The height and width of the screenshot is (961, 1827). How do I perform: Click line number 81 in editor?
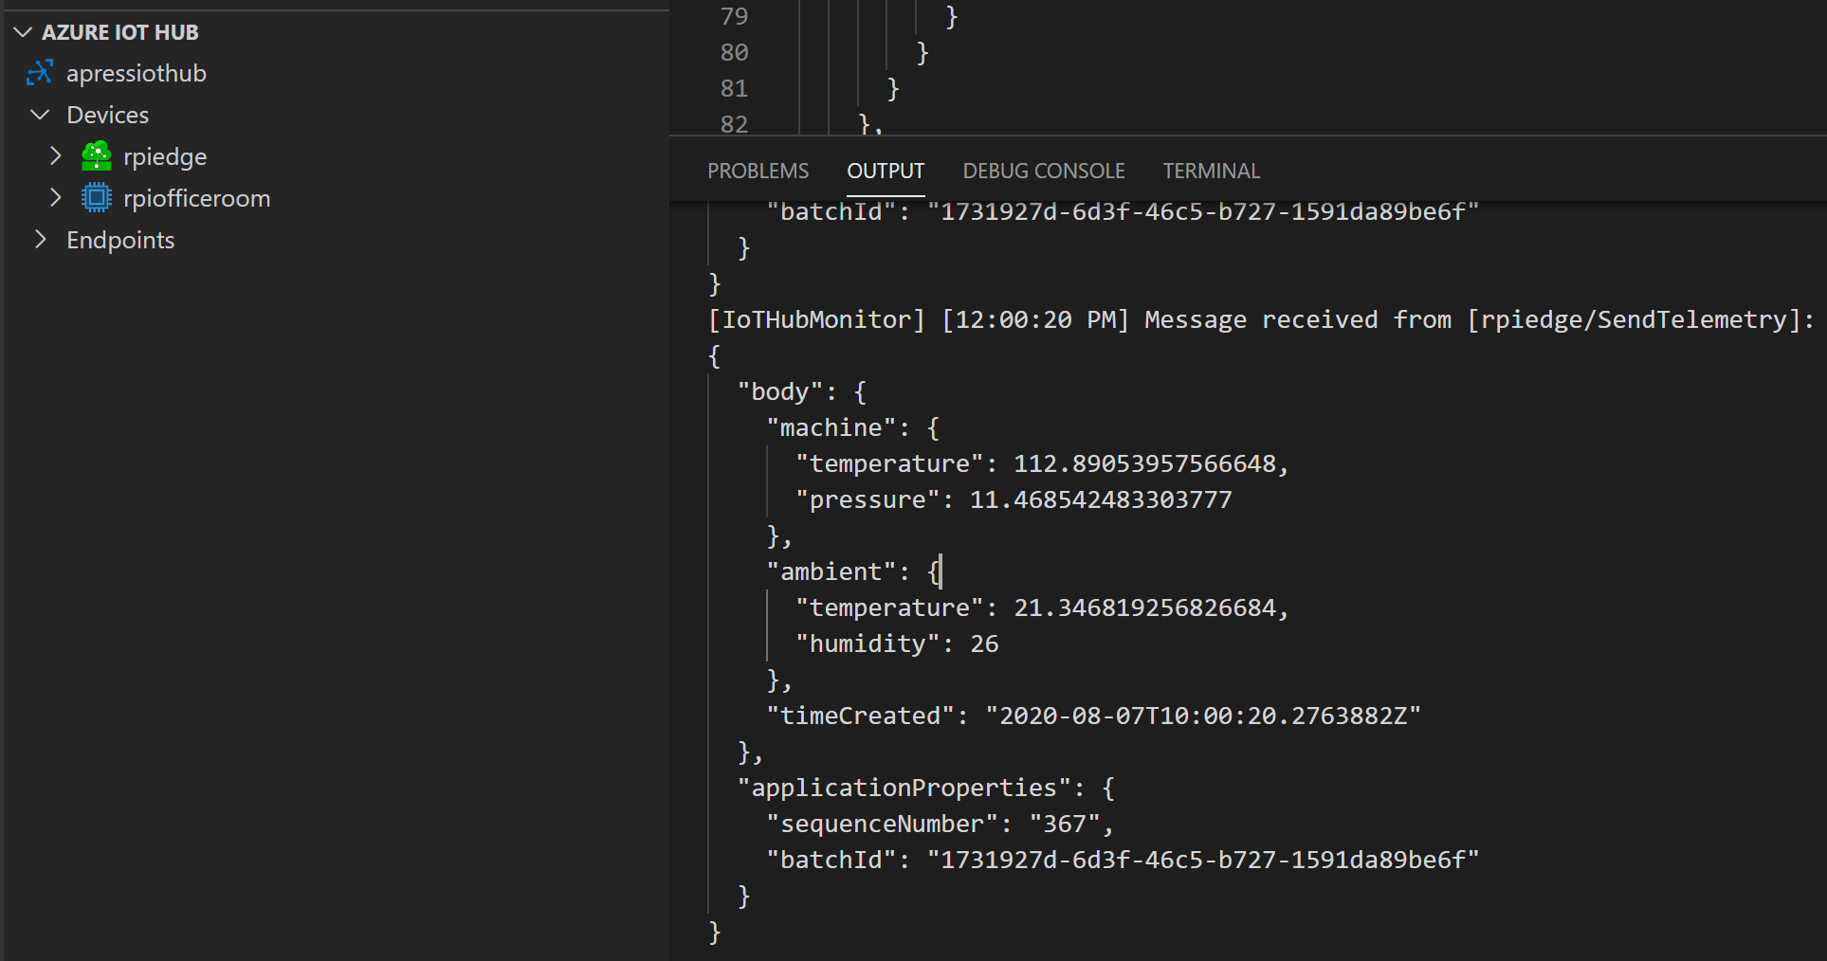pyautogui.click(x=734, y=88)
